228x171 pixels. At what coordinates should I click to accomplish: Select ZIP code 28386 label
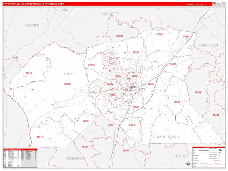(85, 147)
